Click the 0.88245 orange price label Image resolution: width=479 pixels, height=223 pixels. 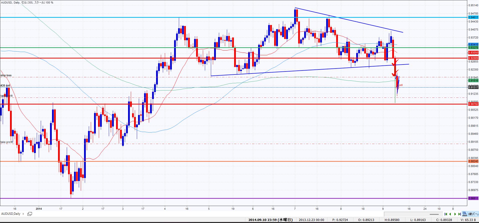pyautogui.click(x=473, y=161)
